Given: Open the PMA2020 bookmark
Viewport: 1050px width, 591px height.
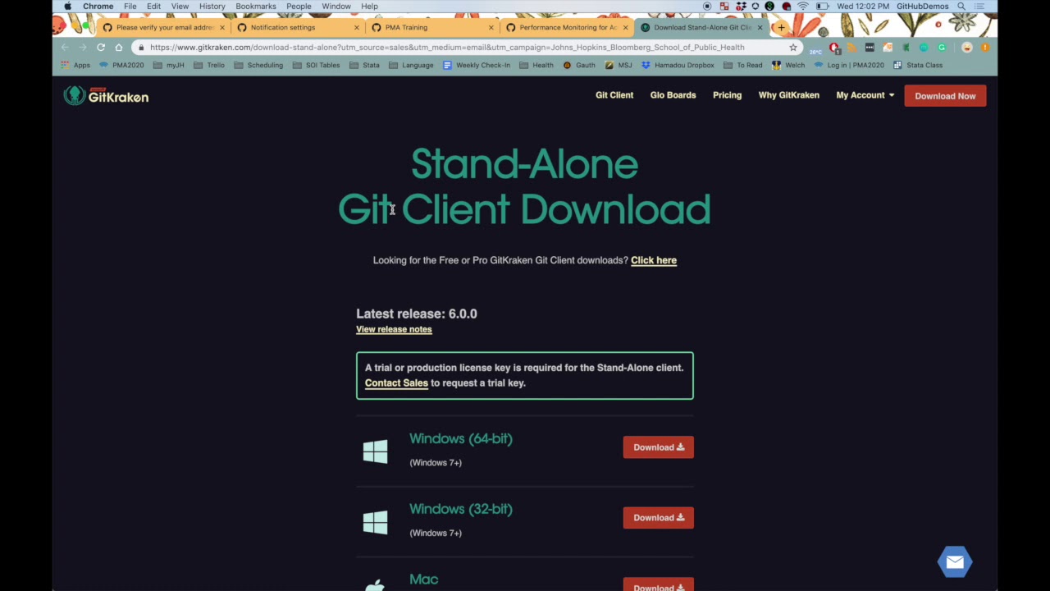Looking at the screenshot, I should tap(121, 65).
